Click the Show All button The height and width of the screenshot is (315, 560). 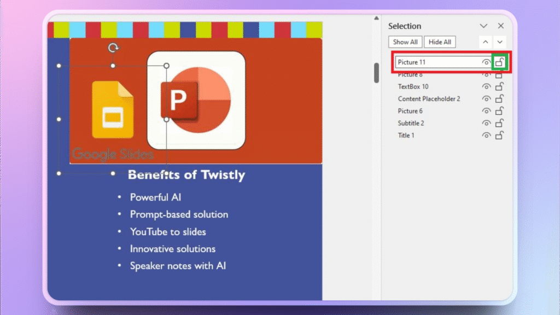coord(405,42)
